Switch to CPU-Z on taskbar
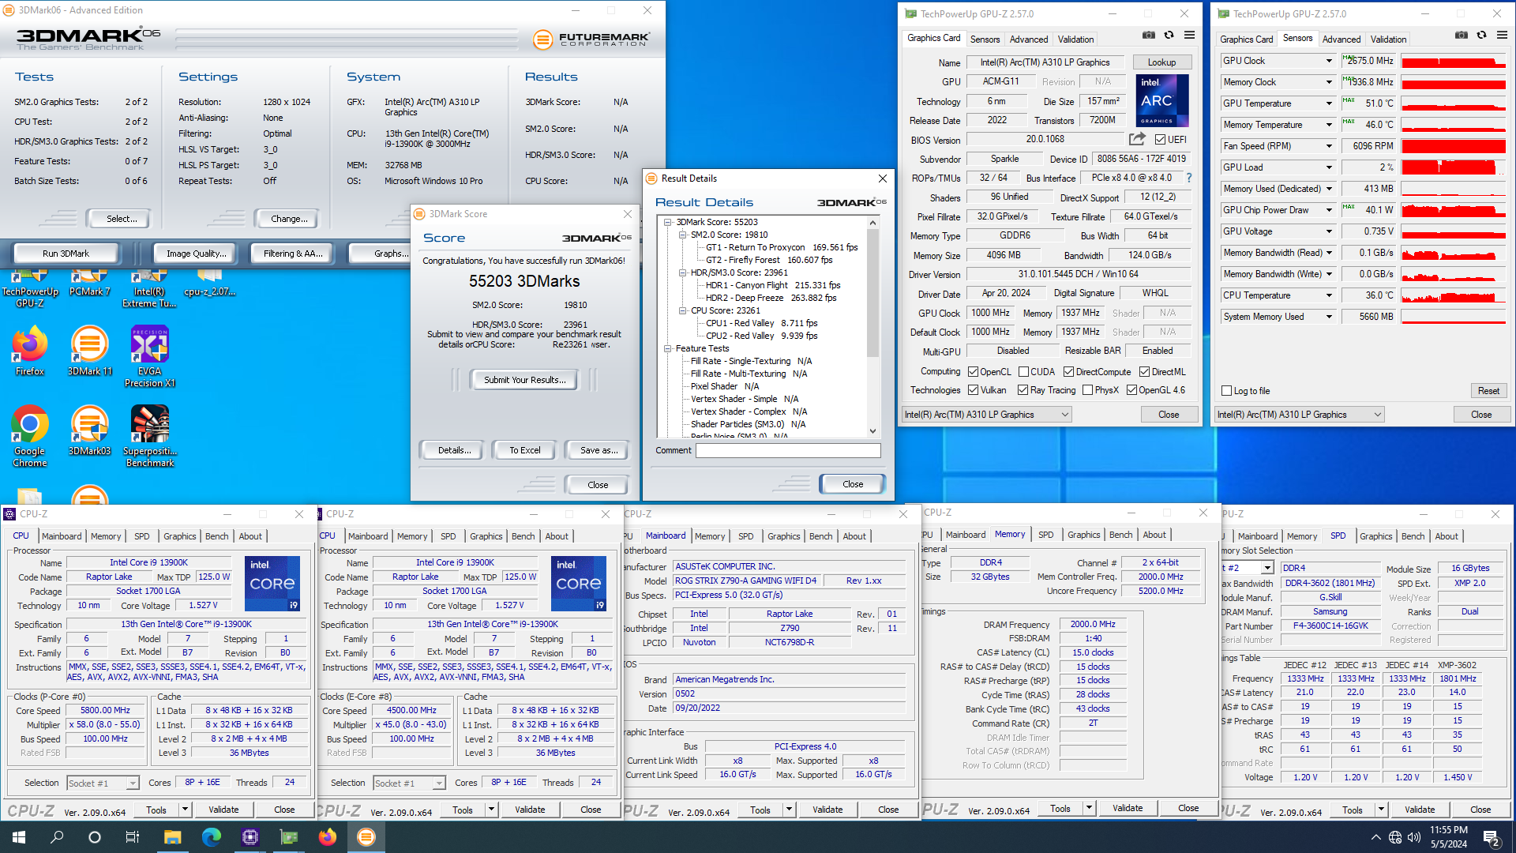 point(250,837)
